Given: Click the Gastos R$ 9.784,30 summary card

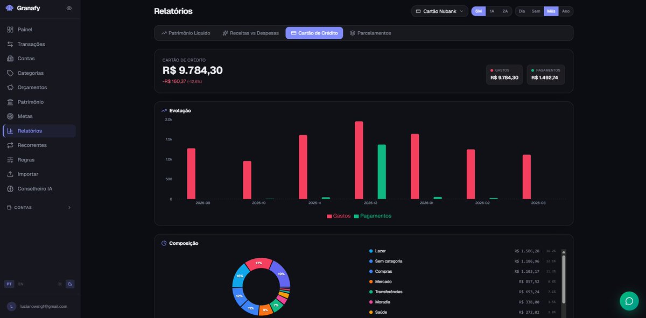Looking at the screenshot, I should coord(504,75).
